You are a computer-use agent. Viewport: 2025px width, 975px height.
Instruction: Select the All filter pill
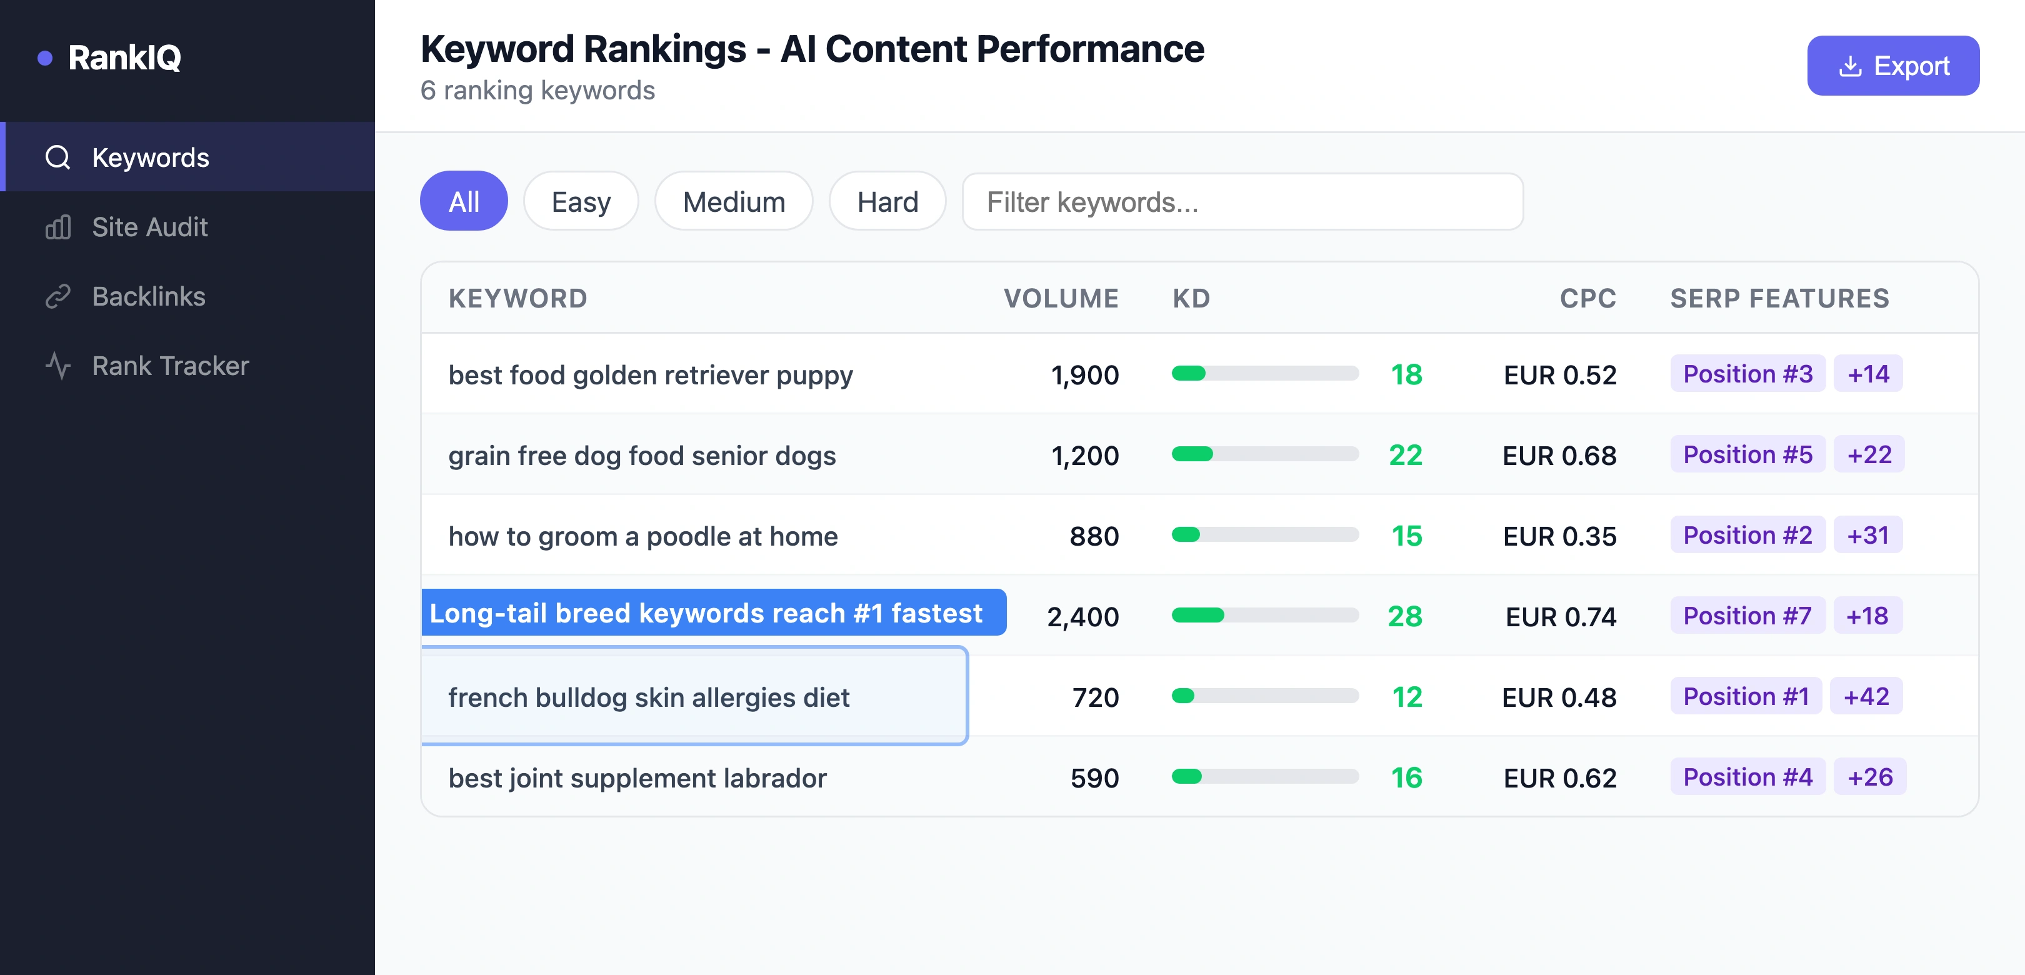[x=464, y=201]
